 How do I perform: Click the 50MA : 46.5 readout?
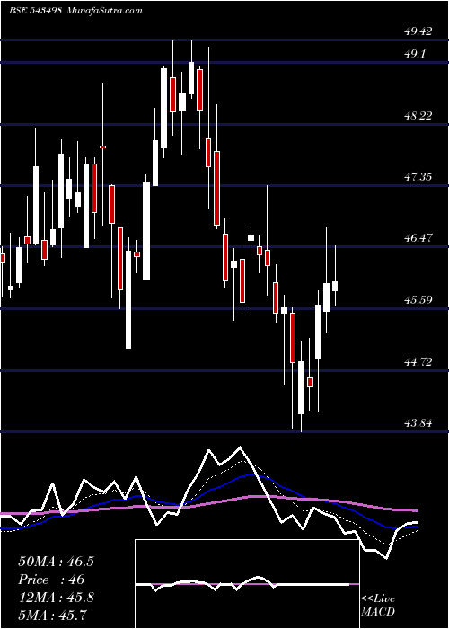[56, 562]
